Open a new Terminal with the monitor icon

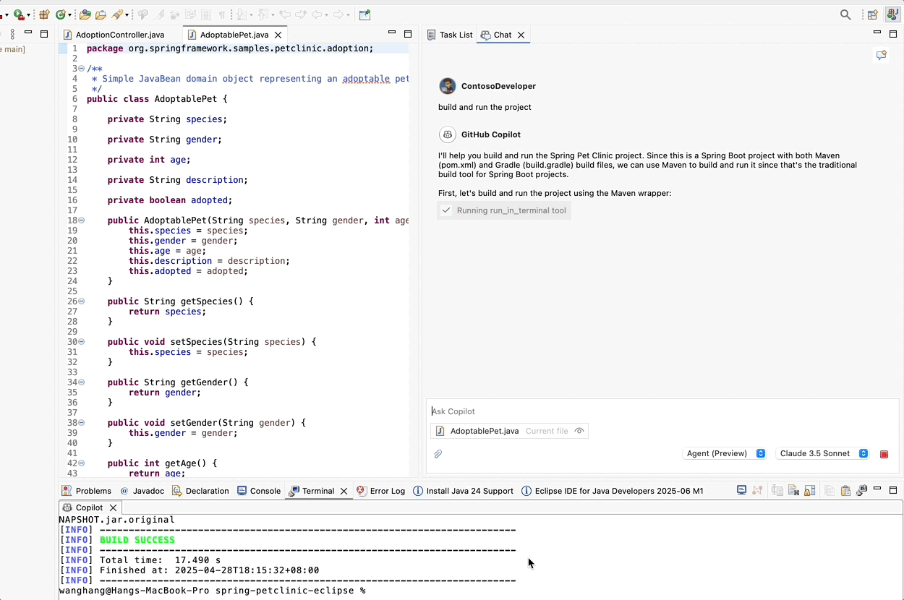tap(741, 490)
